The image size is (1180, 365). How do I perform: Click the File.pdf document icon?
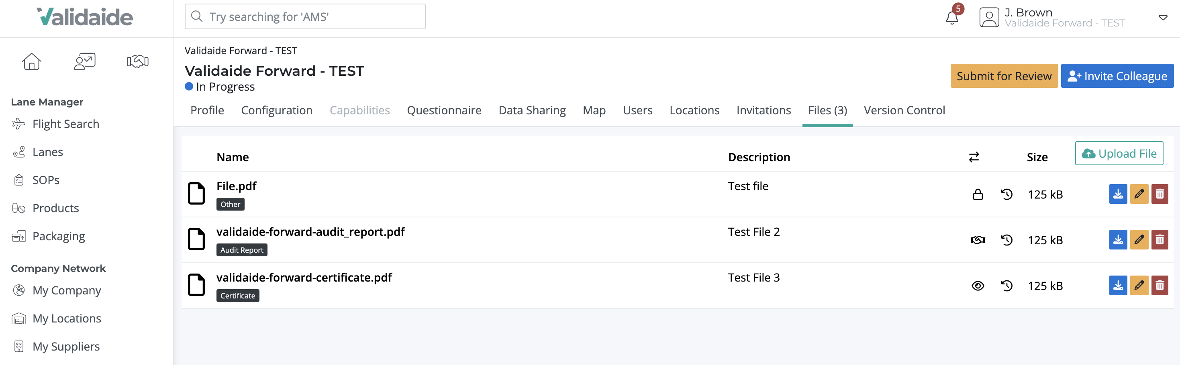(x=196, y=193)
